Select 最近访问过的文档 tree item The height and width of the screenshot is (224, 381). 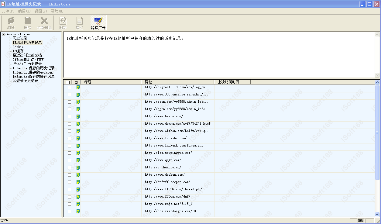click(27, 55)
